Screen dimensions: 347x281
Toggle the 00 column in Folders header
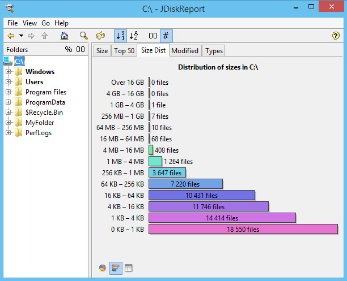click(81, 49)
